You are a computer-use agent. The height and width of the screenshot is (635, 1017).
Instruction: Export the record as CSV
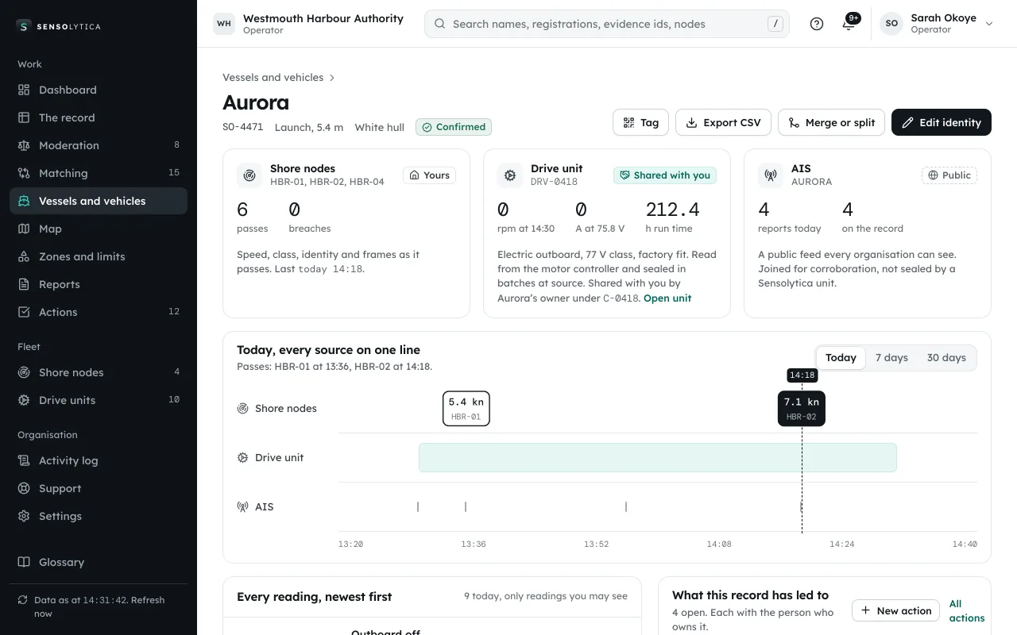[723, 122]
